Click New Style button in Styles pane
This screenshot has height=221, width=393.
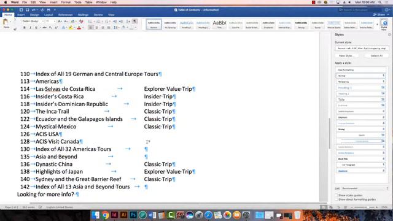pyautogui.click(x=346, y=56)
